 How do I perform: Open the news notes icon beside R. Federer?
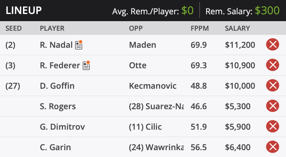(86, 65)
